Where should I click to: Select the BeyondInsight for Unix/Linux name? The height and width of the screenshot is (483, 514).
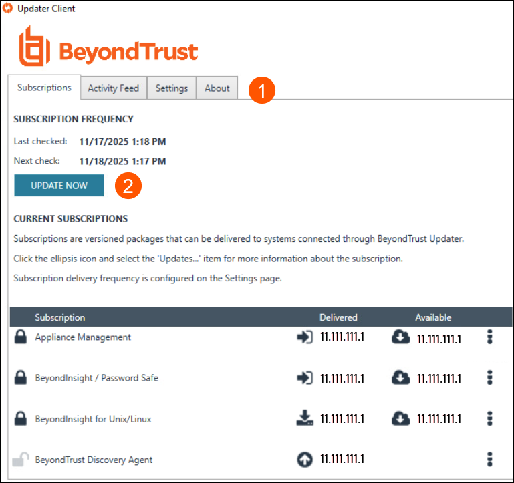94,419
